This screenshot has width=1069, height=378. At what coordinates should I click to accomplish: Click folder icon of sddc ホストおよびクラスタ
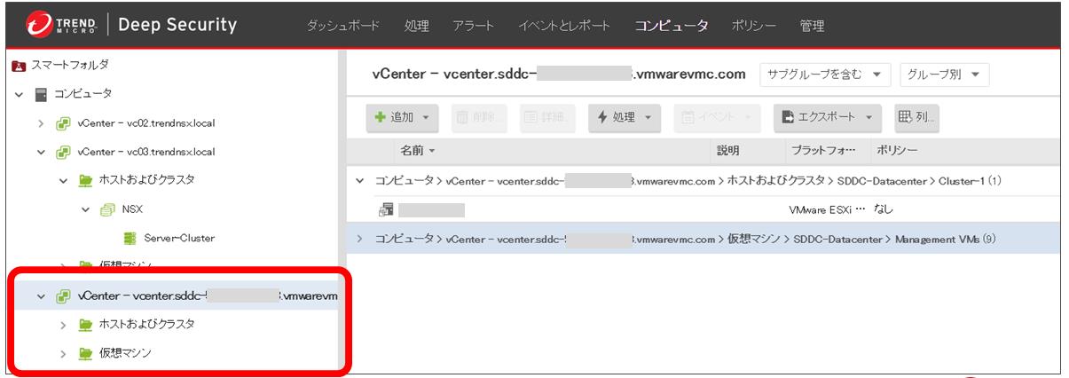click(x=86, y=325)
